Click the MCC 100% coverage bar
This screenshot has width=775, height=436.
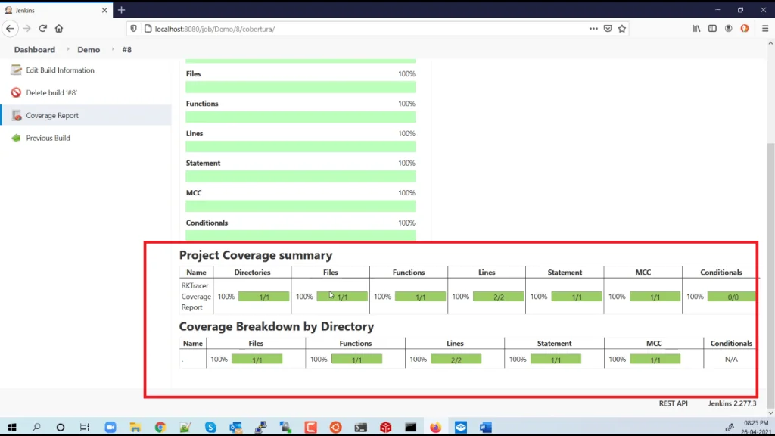click(300, 206)
